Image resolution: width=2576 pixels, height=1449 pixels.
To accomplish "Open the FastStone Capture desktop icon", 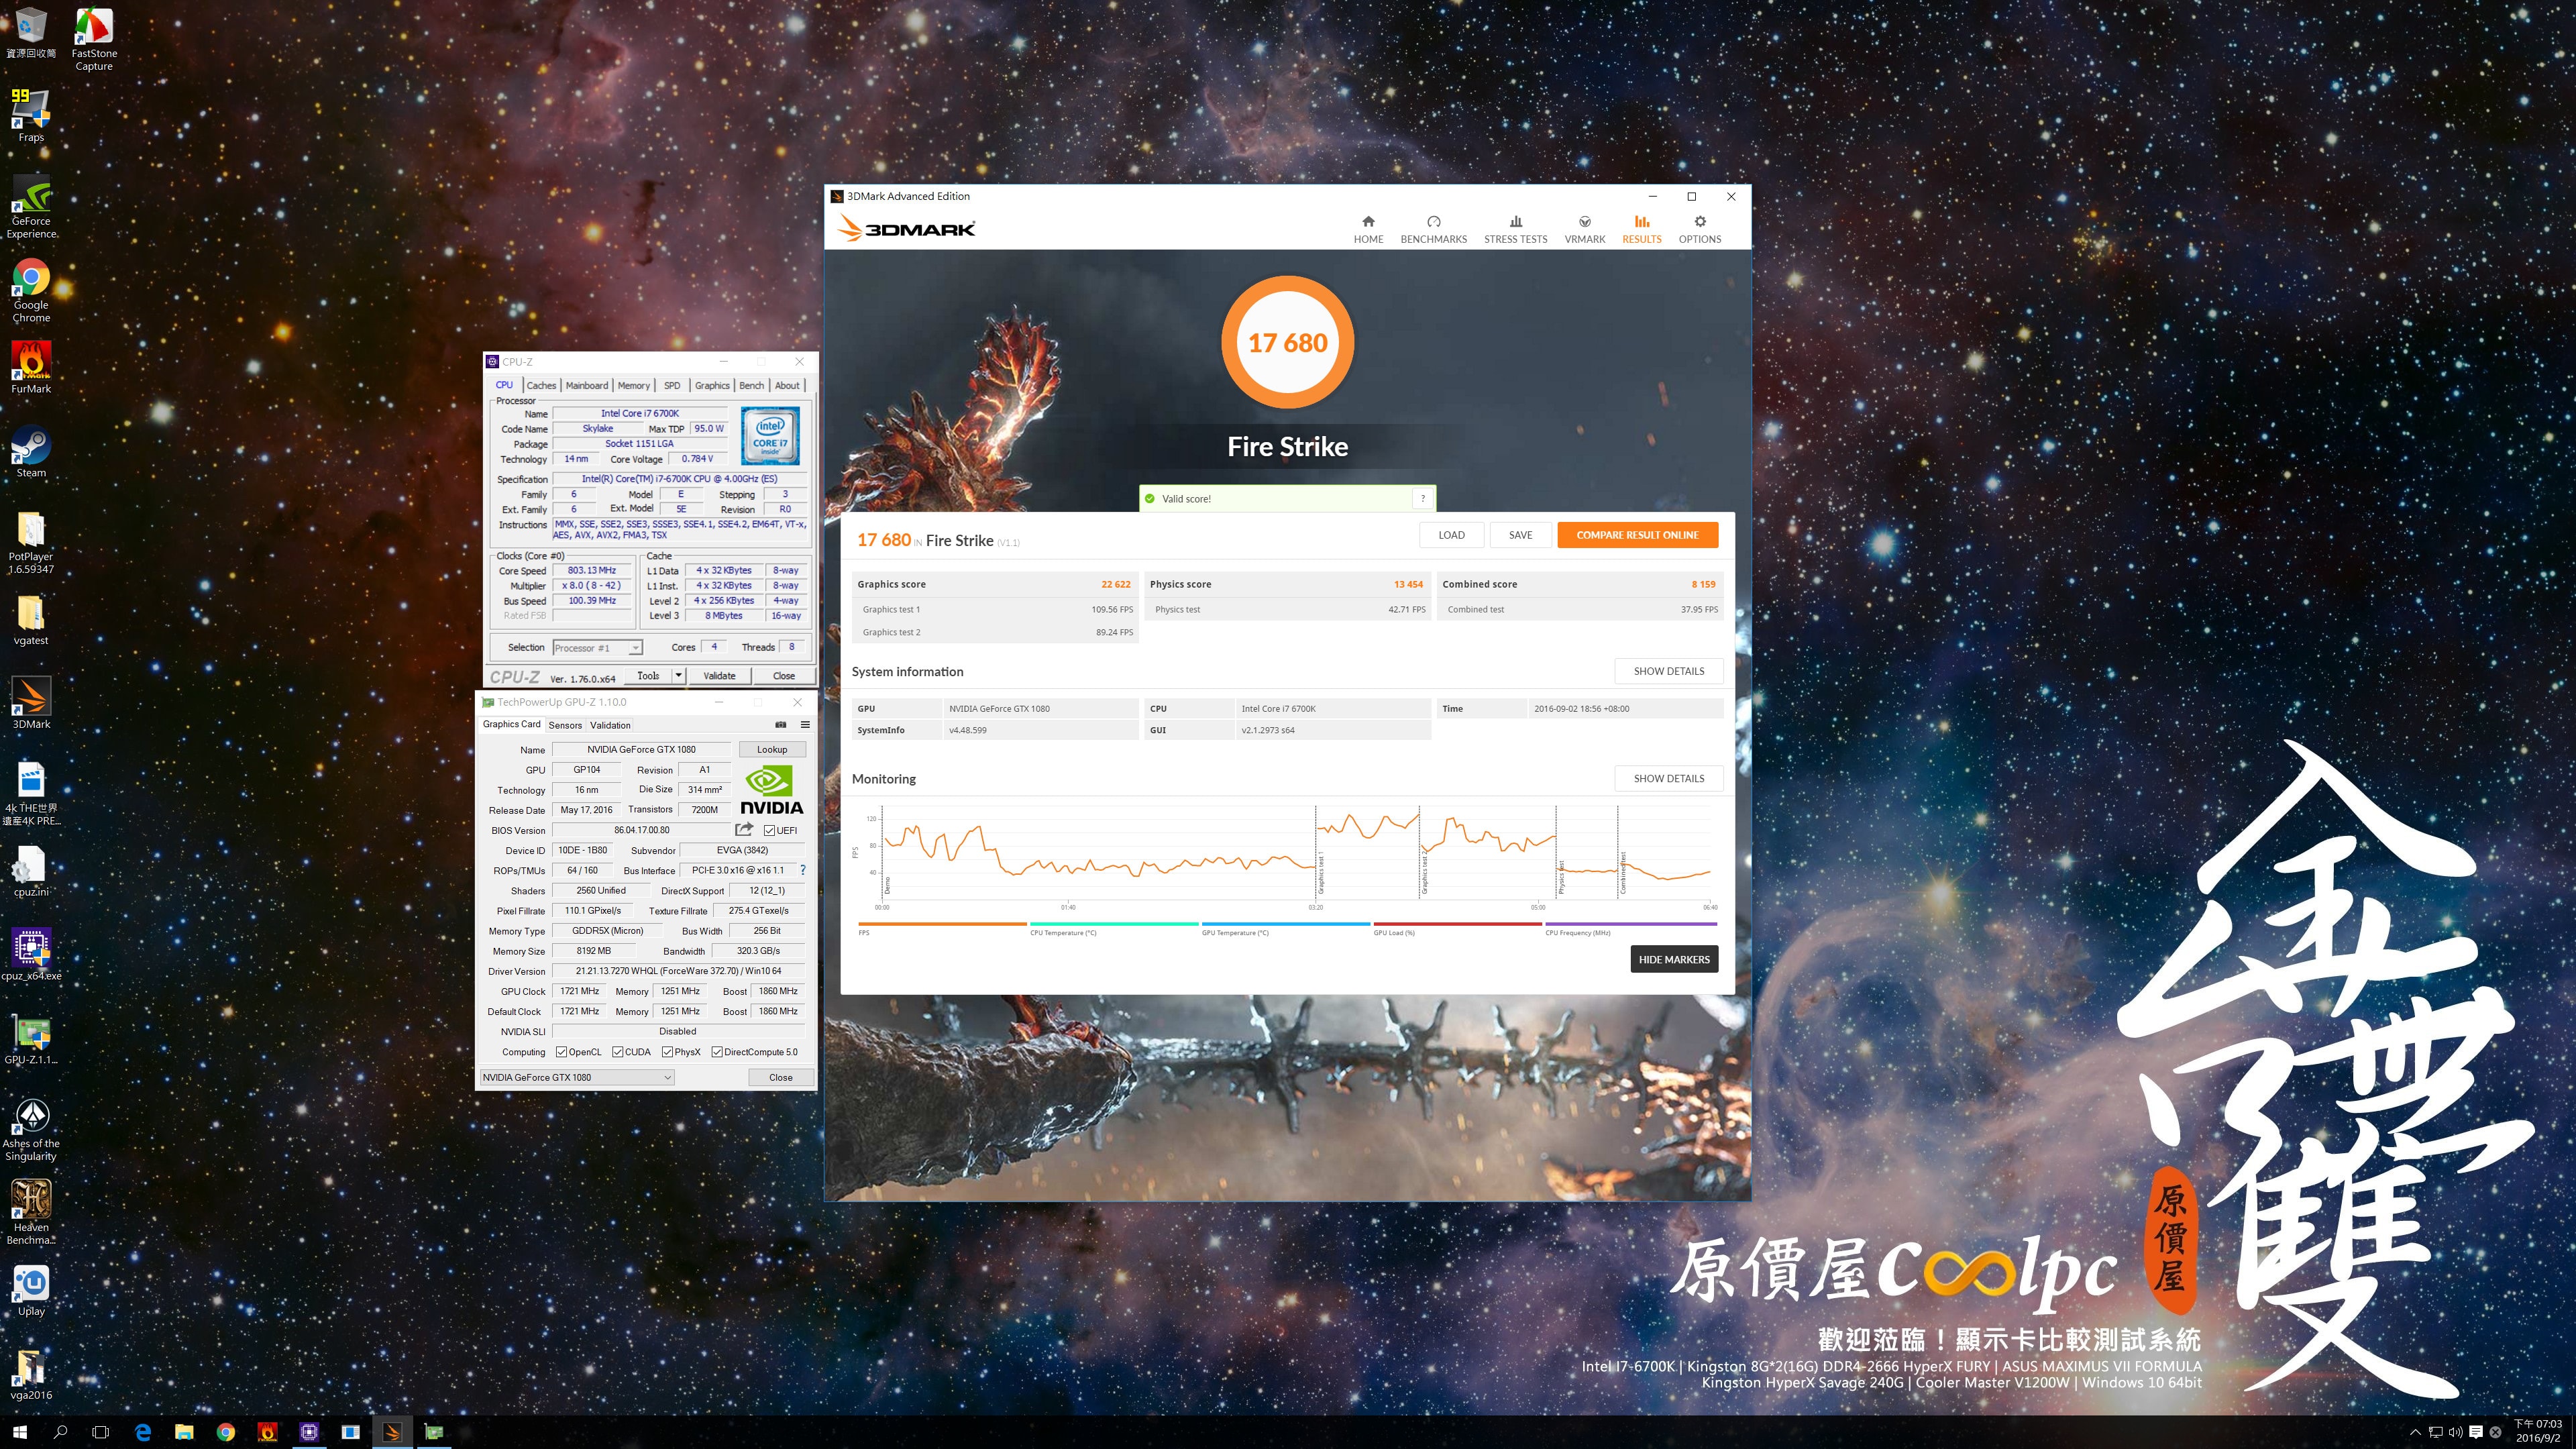I will click(x=93, y=39).
